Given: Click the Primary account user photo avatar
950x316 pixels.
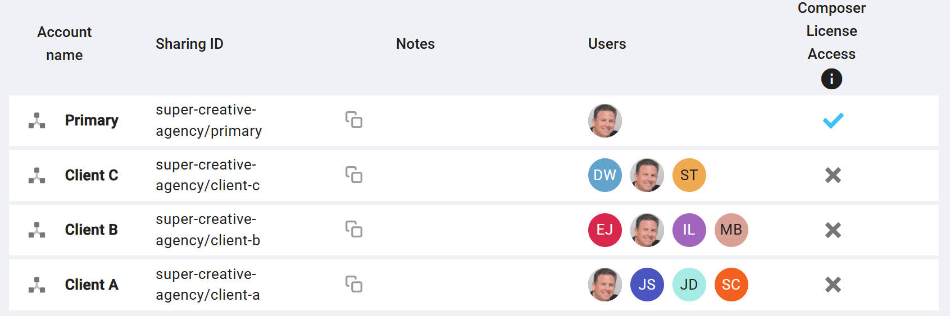Looking at the screenshot, I should (605, 121).
